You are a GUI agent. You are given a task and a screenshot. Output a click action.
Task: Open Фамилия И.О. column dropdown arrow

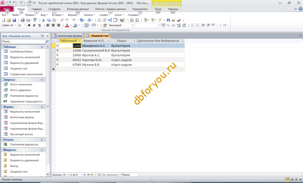pyautogui.click(x=108, y=41)
